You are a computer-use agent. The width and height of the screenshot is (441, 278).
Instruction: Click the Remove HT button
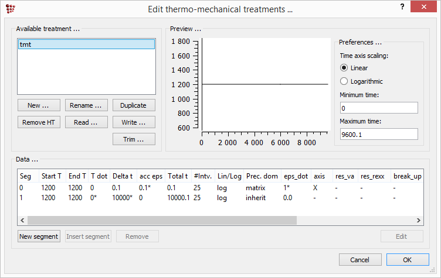[x=38, y=122]
